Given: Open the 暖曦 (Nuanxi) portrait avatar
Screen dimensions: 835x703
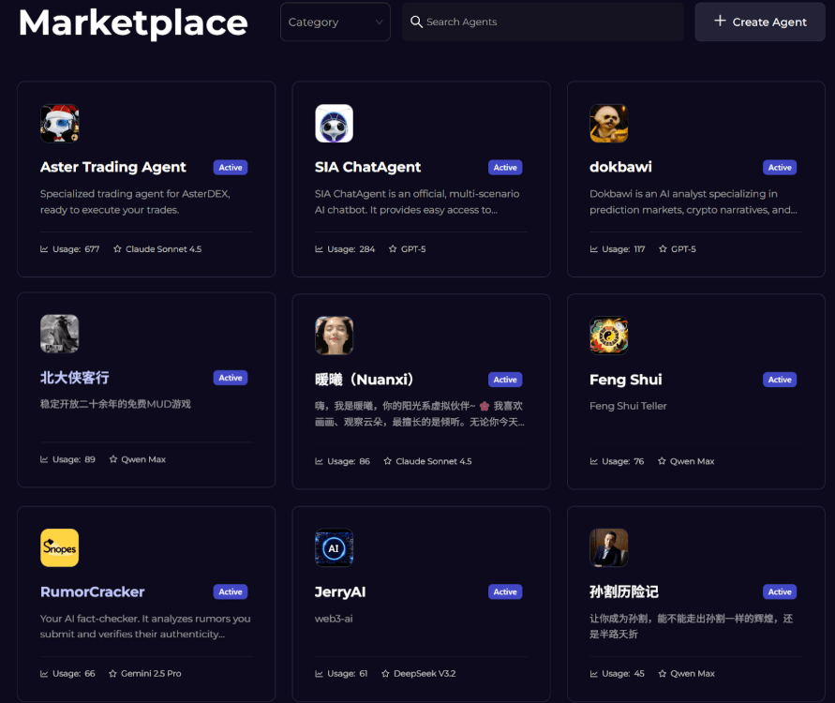Looking at the screenshot, I should [x=334, y=336].
